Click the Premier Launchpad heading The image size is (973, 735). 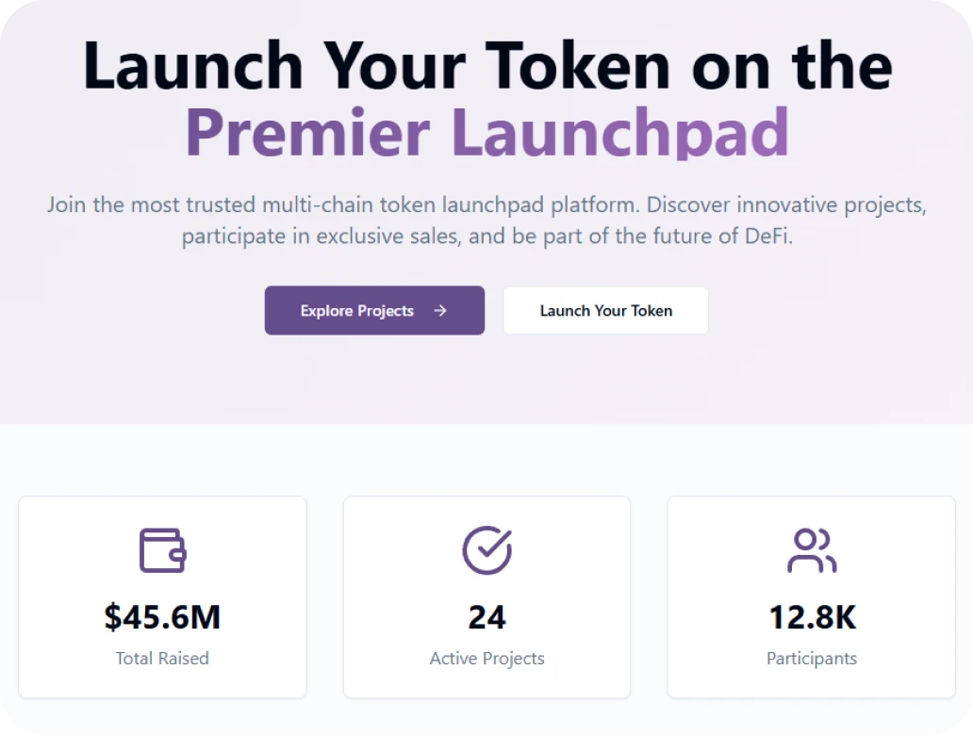point(486,132)
